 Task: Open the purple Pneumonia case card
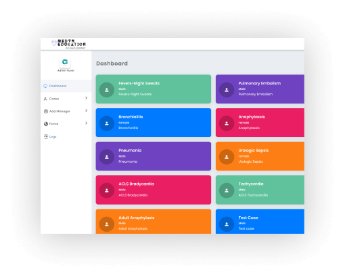154,156
